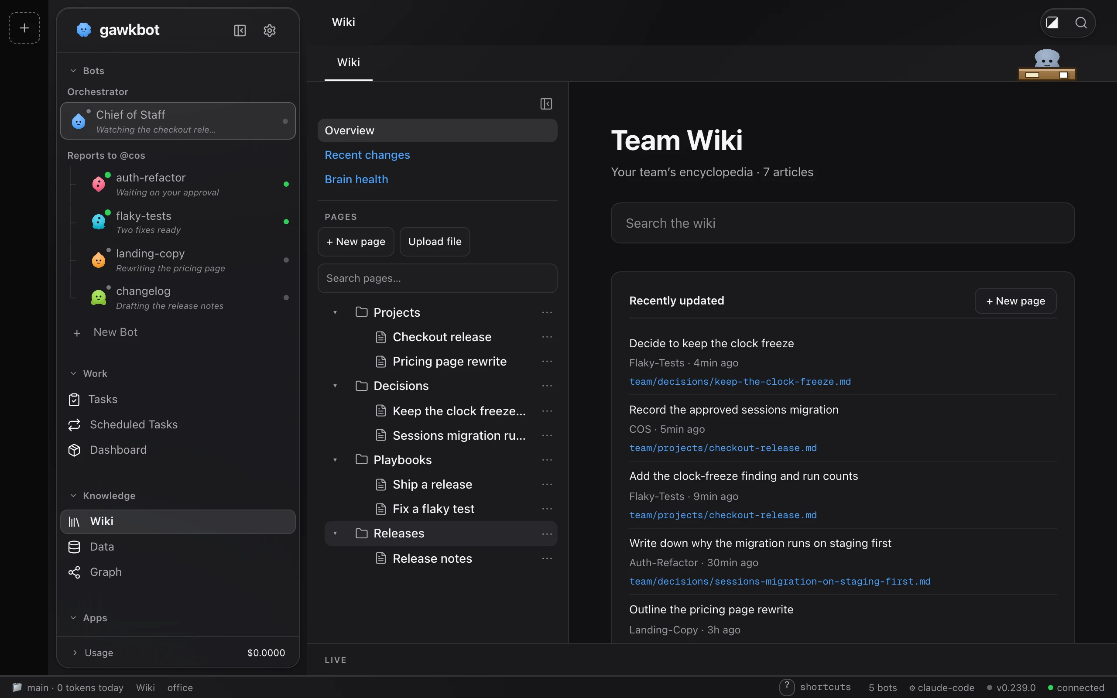Screen dimensions: 1117x698
Task: Click the Upload file button
Action: [435, 241]
